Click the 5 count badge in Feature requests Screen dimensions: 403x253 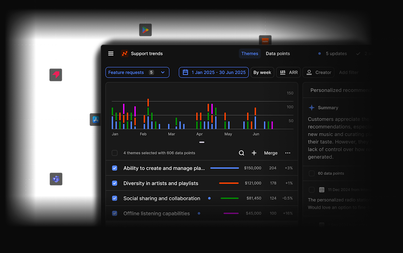pyautogui.click(x=151, y=72)
